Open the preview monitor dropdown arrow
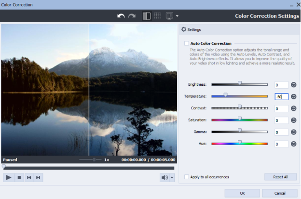The height and width of the screenshot is (199, 301). (177, 16)
